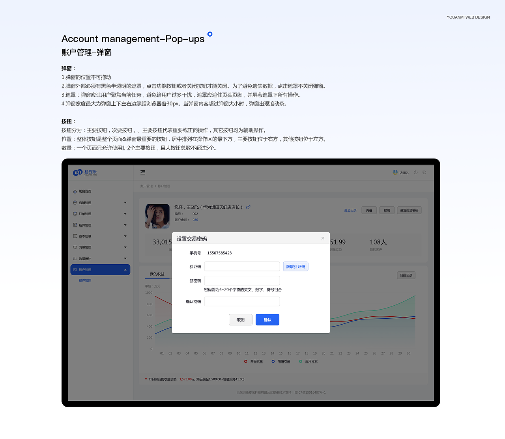Click the user profile photo thumbnail
505x439 pixels.
tap(157, 216)
